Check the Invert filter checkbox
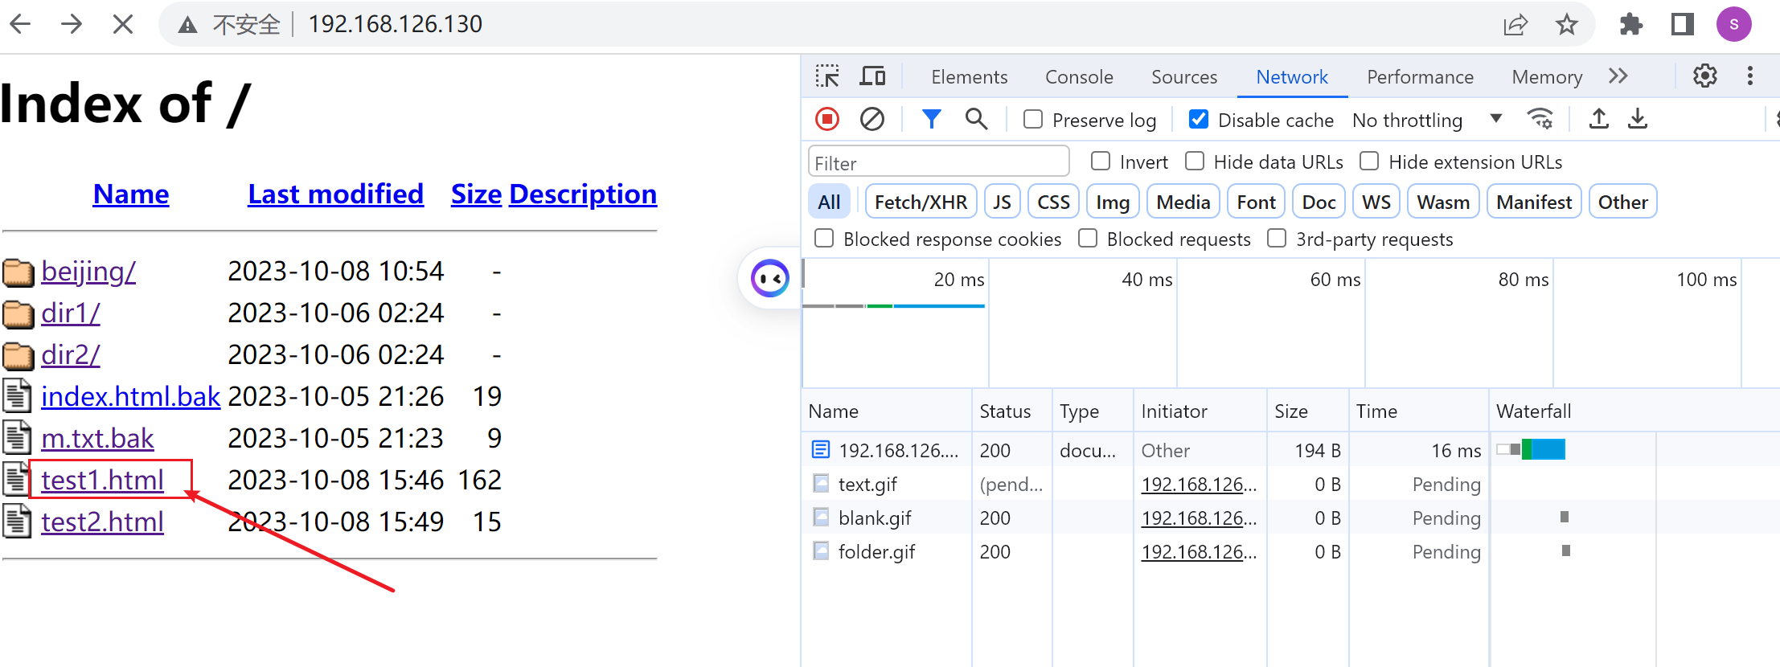This screenshot has width=1780, height=667. (1101, 162)
